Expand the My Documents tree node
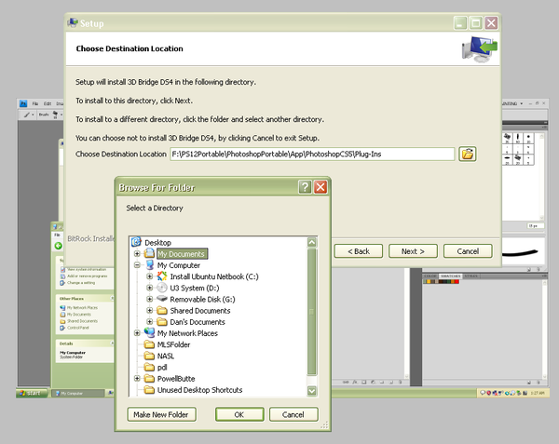Viewport: 559px width, 444px height. 137,254
